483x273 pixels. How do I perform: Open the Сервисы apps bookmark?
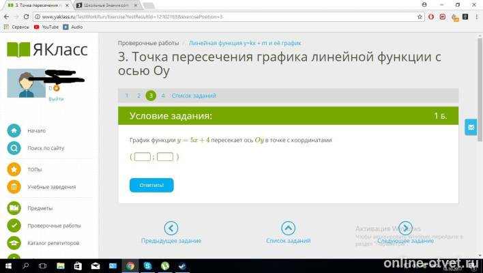tap(16, 27)
